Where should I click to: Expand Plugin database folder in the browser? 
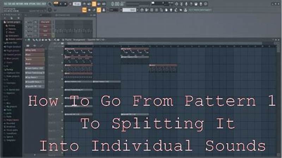[x=13, y=47]
